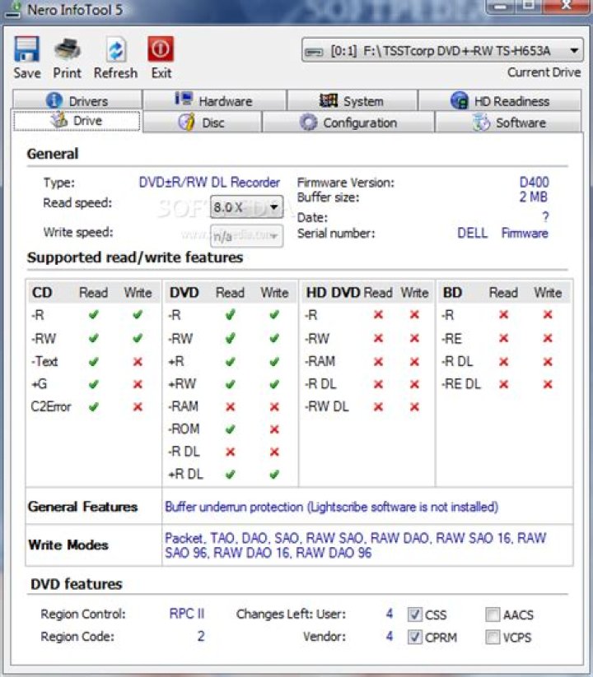Click the DVD -RAM row label
Image resolution: width=593 pixels, height=677 pixels.
tap(183, 406)
